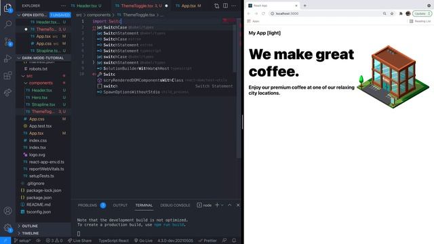434x244 pixels.
Task: Open a new browser tab
Action: click(304, 5)
